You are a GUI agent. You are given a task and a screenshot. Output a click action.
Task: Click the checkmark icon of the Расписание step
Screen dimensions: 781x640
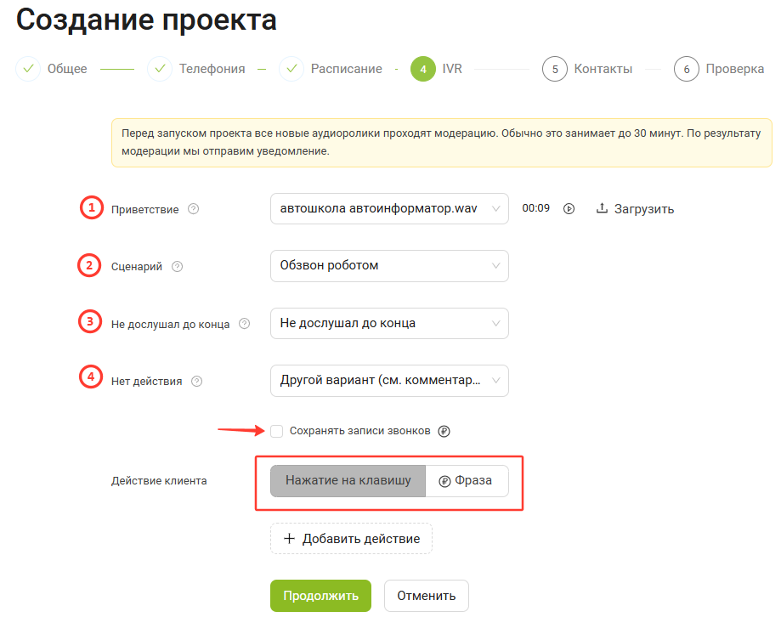coord(291,69)
